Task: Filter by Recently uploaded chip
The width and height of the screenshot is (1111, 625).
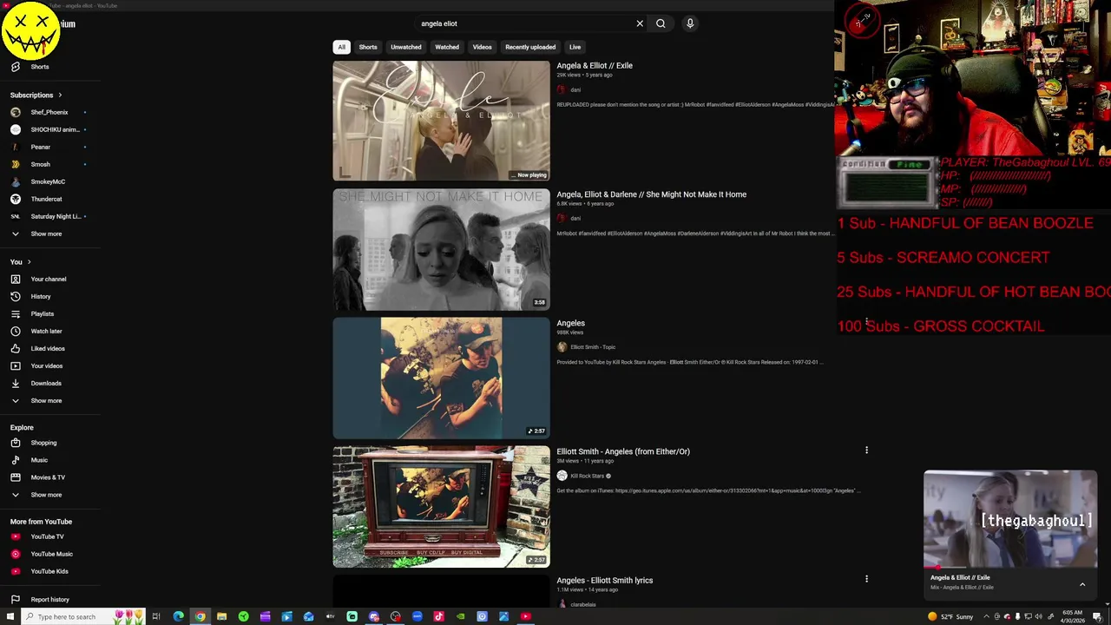Action: click(530, 47)
